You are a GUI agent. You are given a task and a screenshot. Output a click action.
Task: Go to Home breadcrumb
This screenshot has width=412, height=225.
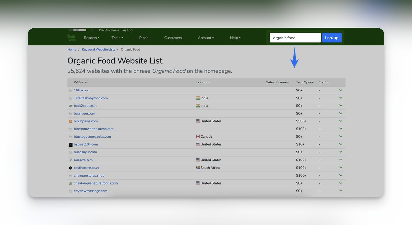pos(72,49)
